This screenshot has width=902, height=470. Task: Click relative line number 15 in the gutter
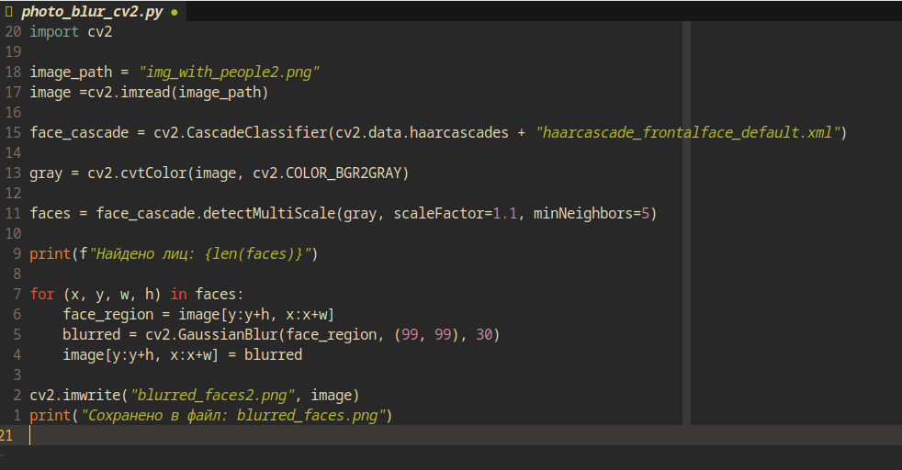13,133
